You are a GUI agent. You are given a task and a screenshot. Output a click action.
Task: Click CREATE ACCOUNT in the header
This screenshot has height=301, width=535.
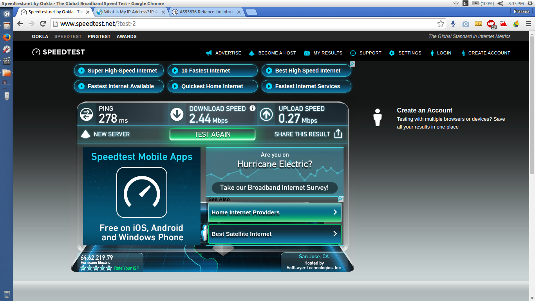pyautogui.click(x=486, y=53)
